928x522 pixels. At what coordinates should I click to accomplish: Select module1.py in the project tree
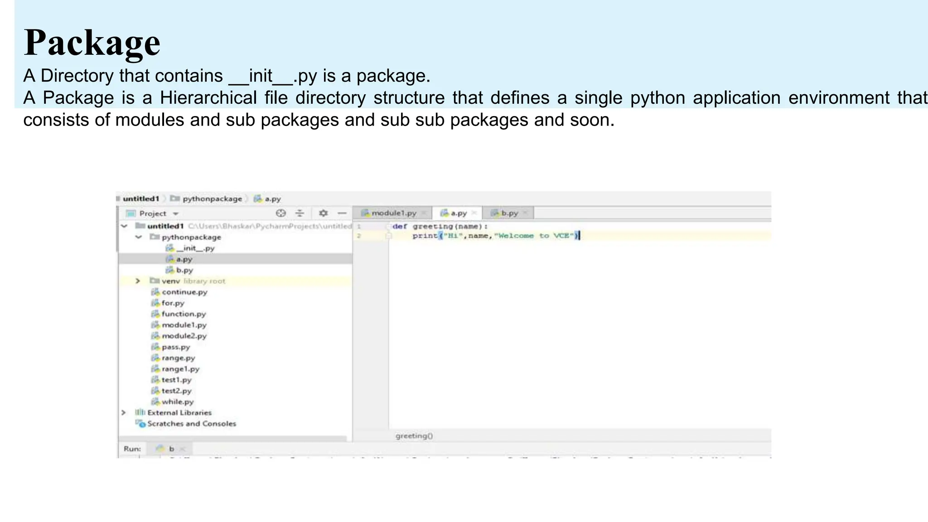coord(184,325)
